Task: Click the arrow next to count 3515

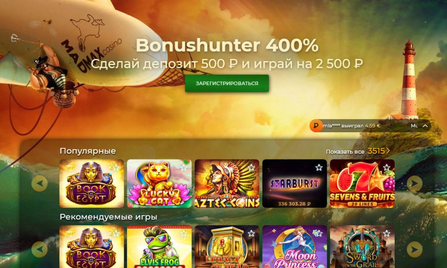Action: pos(388,151)
